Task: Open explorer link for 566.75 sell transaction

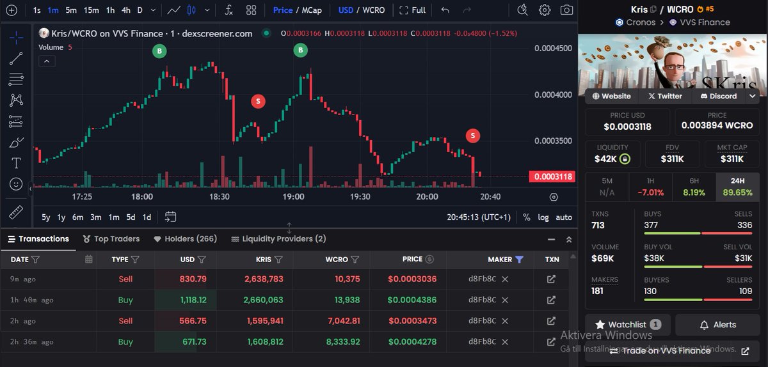Action: 551,321
